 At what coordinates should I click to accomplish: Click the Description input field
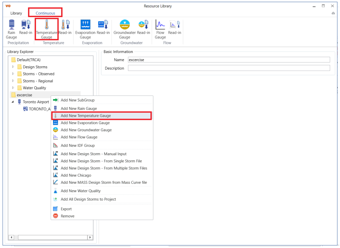point(229,68)
